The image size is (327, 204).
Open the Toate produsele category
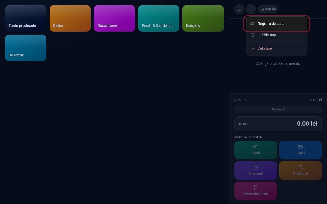coord(26,18)
